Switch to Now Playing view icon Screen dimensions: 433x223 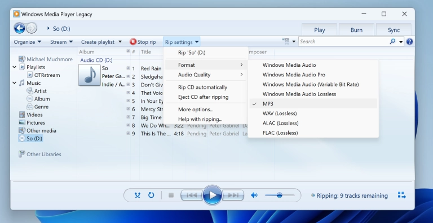pyautogui.click(x=402, y=195)
